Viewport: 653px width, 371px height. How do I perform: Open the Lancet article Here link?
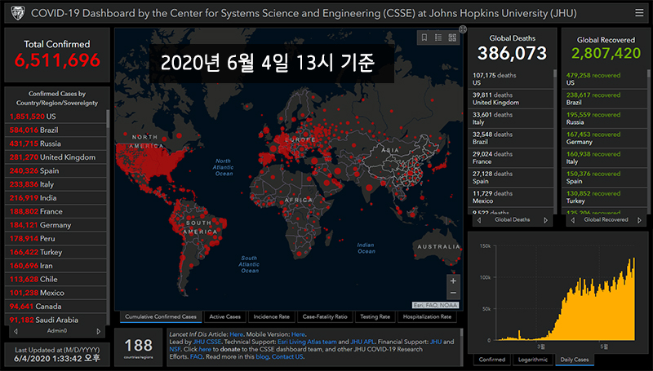click(x=236, y=334)
